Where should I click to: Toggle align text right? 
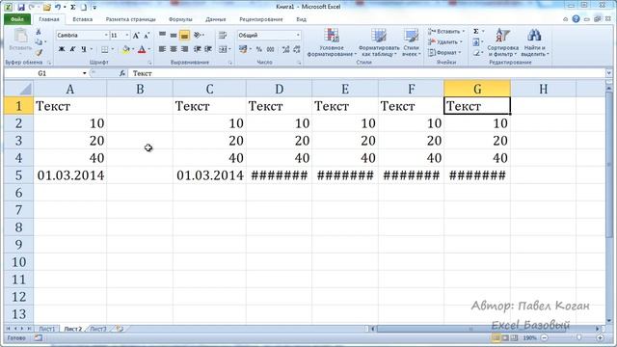tap(184, 49)
